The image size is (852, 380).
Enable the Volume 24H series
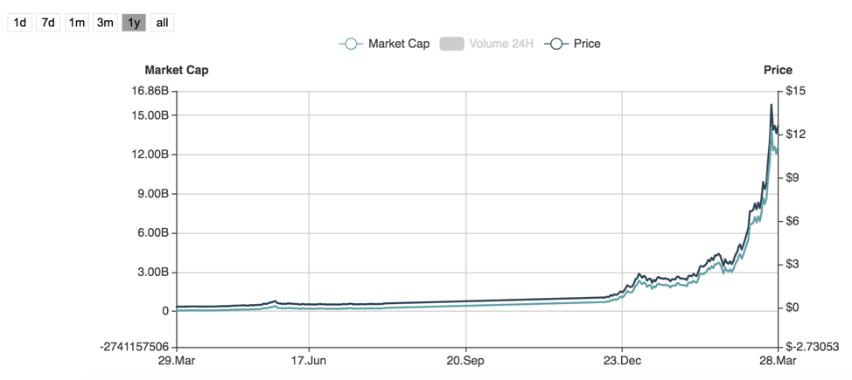point(500,44)
